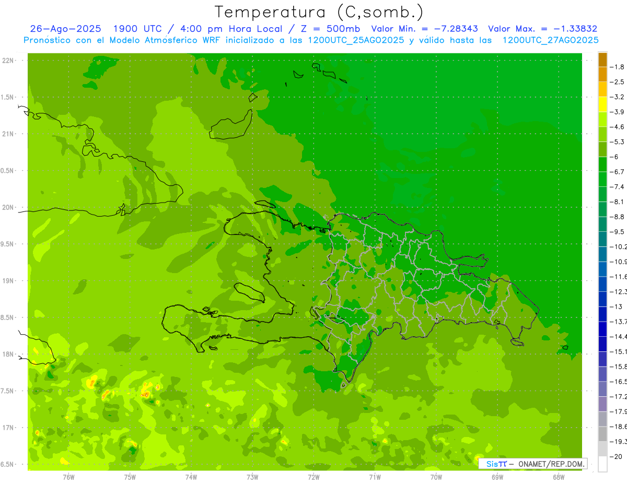Click the '1900 UTC' time text
Screen dimensions: 627x484
coord(137,29)
